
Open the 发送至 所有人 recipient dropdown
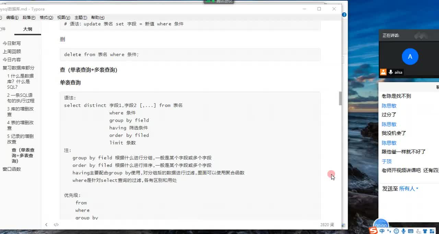pos(409,188)
